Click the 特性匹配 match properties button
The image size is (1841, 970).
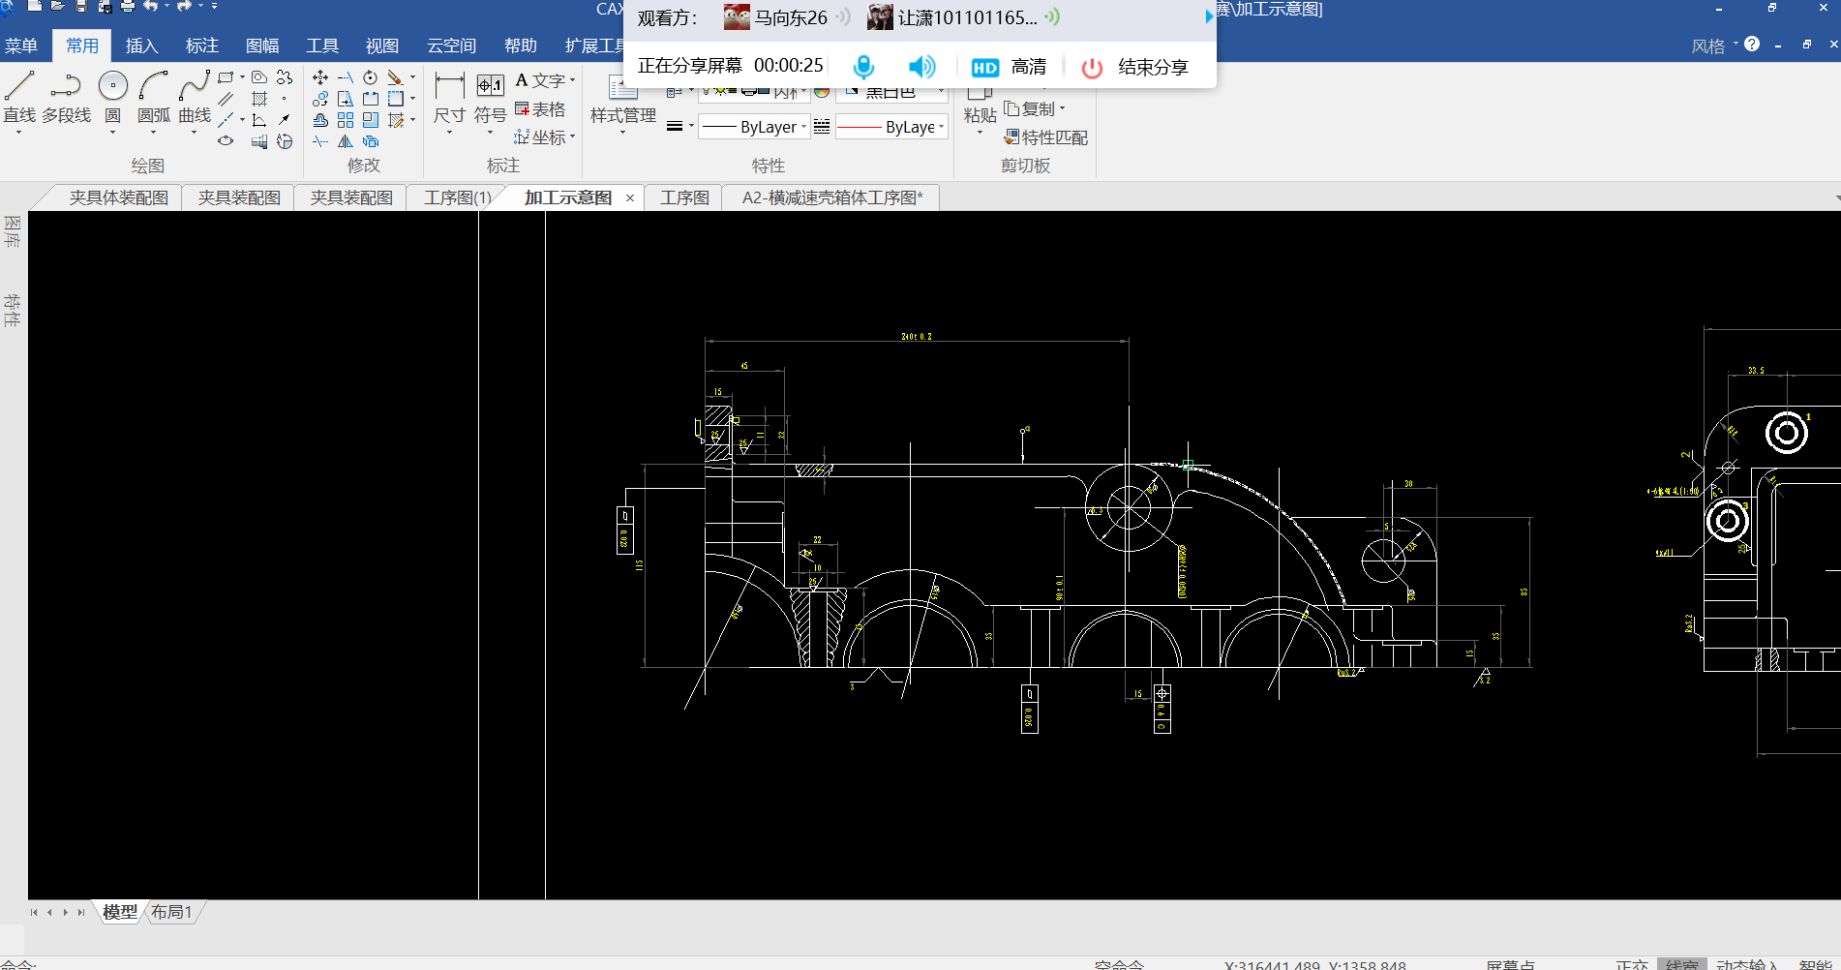pos(1045,137)
